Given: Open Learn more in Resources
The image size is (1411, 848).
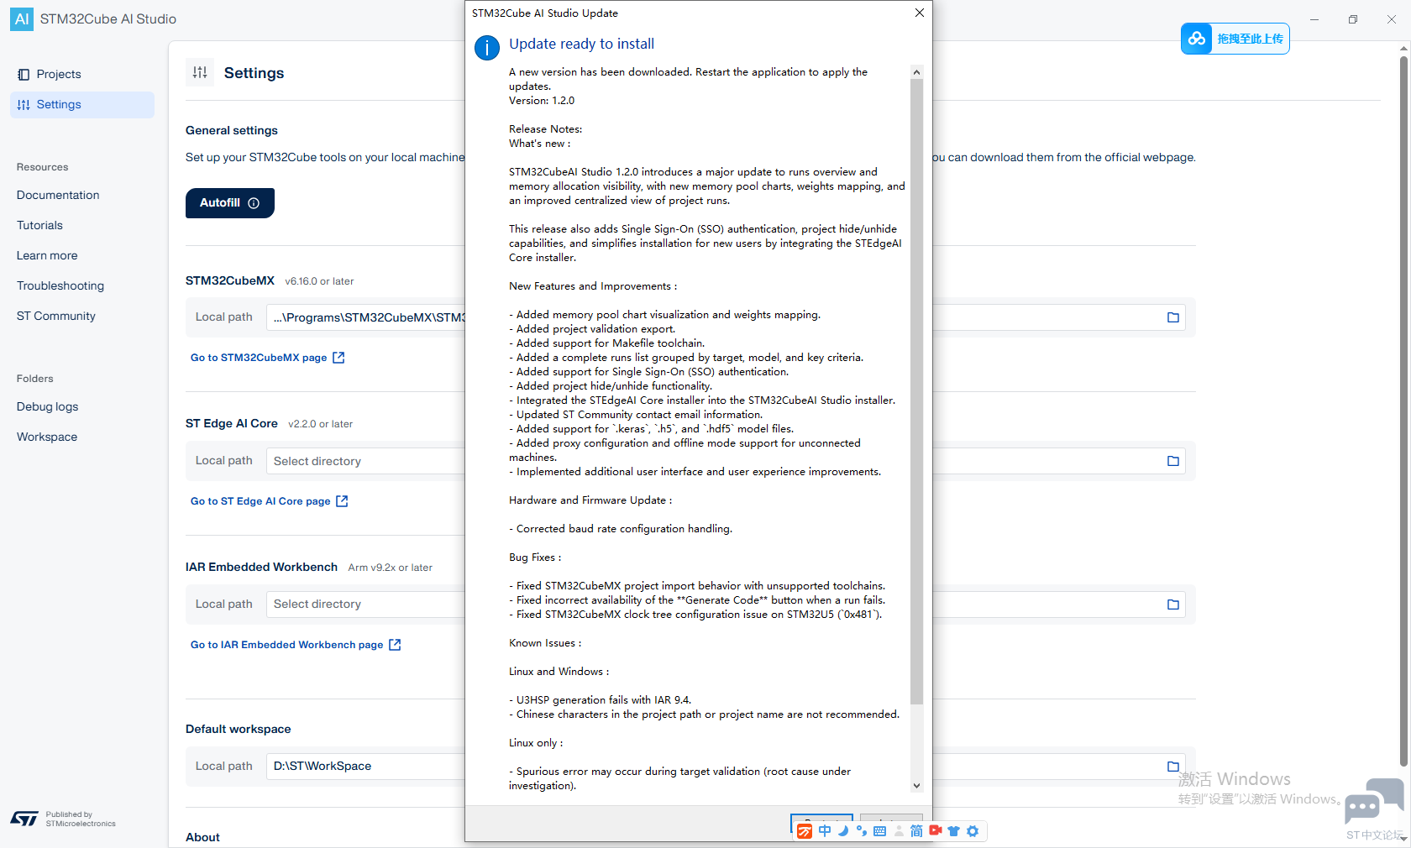Looking at the screenshot, I should pyautogui.click(x=47, y=255).
